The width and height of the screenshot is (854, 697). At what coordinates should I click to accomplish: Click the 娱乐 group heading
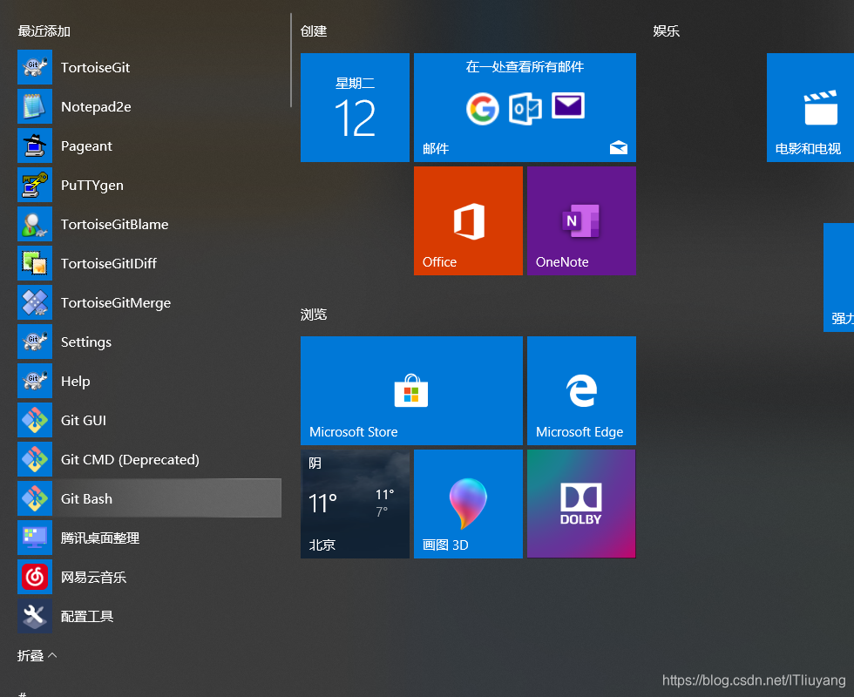coord(667,31)
